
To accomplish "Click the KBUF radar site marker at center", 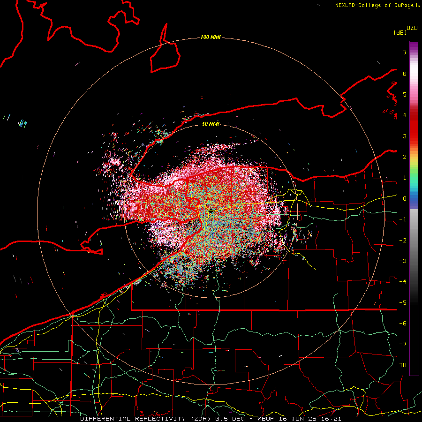I will (x=211, y=211).
